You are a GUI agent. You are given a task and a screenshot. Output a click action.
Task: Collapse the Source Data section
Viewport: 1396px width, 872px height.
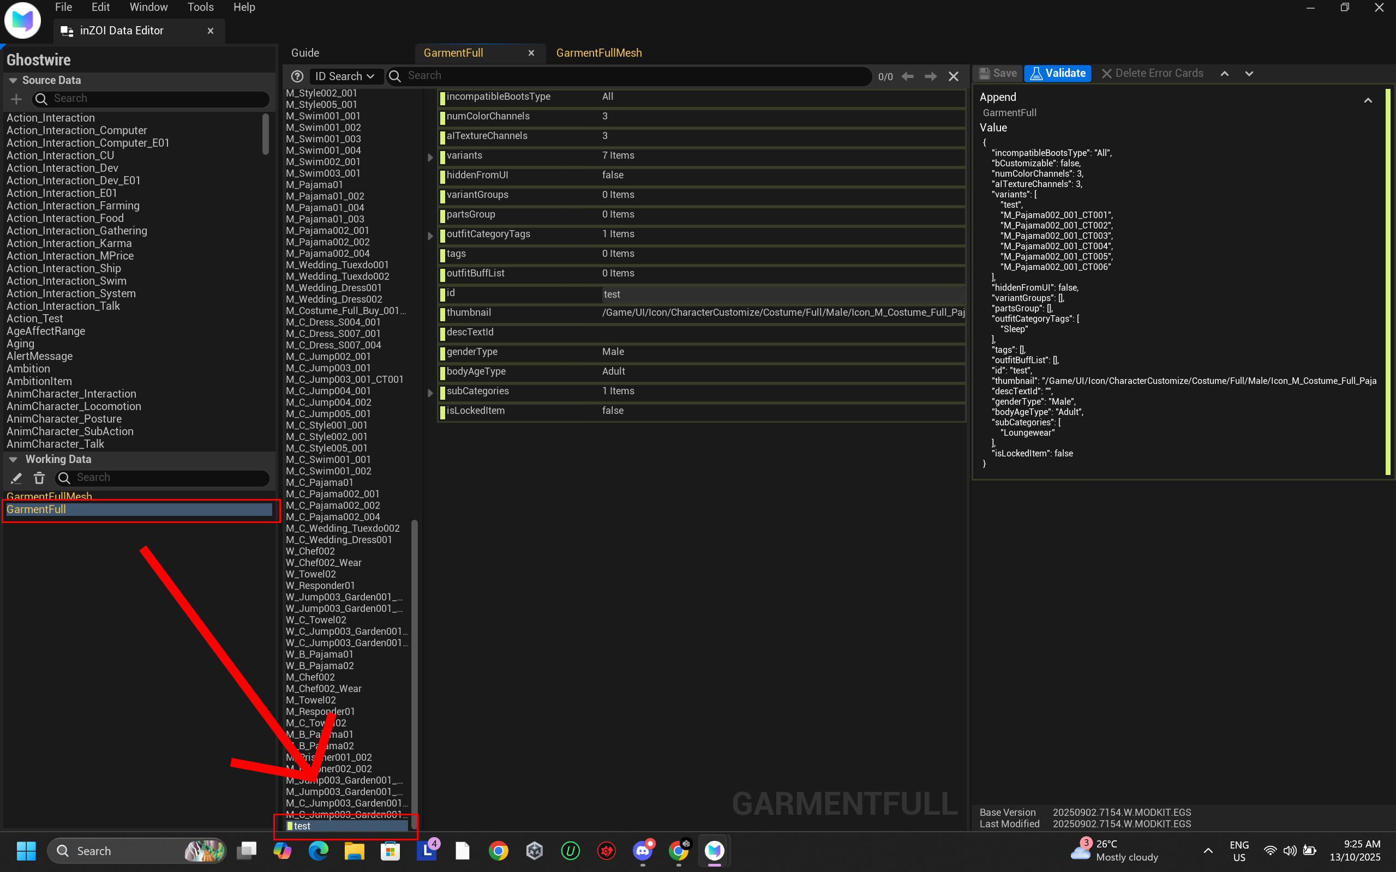13,81
